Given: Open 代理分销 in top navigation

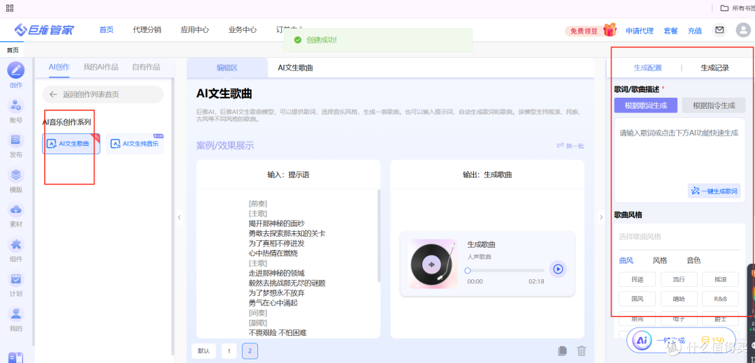Looking at the screenshot, I should tap(147, 30).
